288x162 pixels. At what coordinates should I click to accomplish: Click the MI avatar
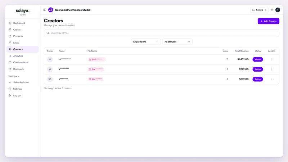(50, 59)
